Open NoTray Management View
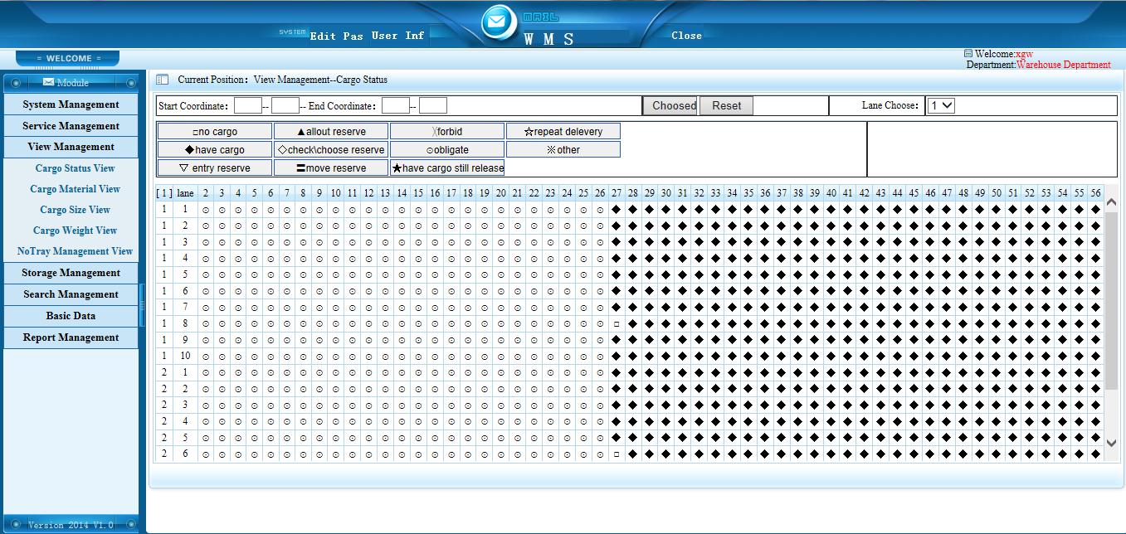This screenshot has height=534, width=1126. [x=75, y=251]
